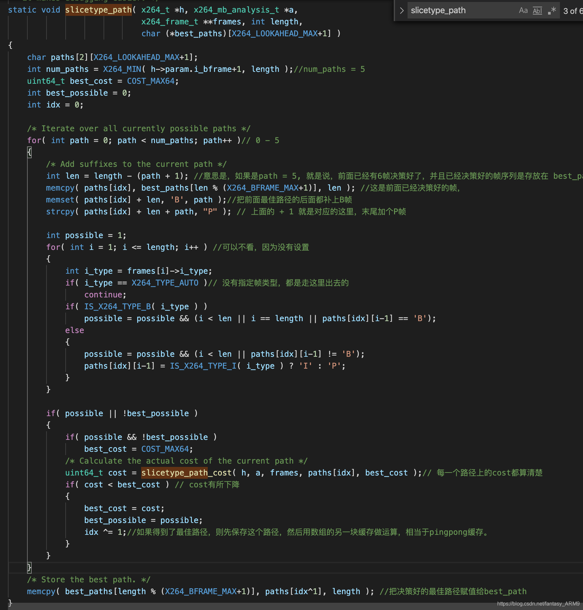Click the strcpy call
The height and width of the screenshot is (610, 583).
pos(60,212)
